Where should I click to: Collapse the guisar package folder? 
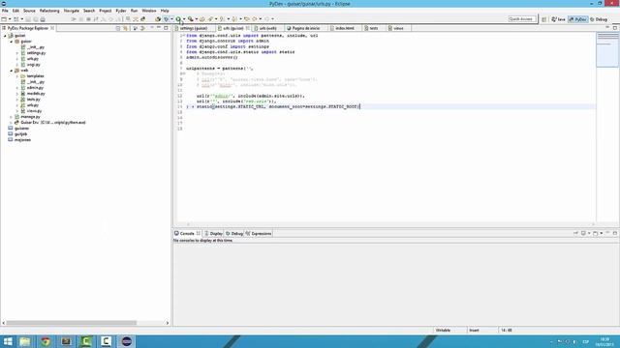11,42
